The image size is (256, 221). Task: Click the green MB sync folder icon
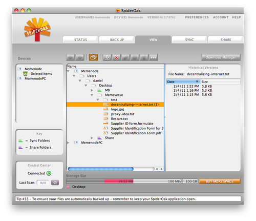[100, 90]
